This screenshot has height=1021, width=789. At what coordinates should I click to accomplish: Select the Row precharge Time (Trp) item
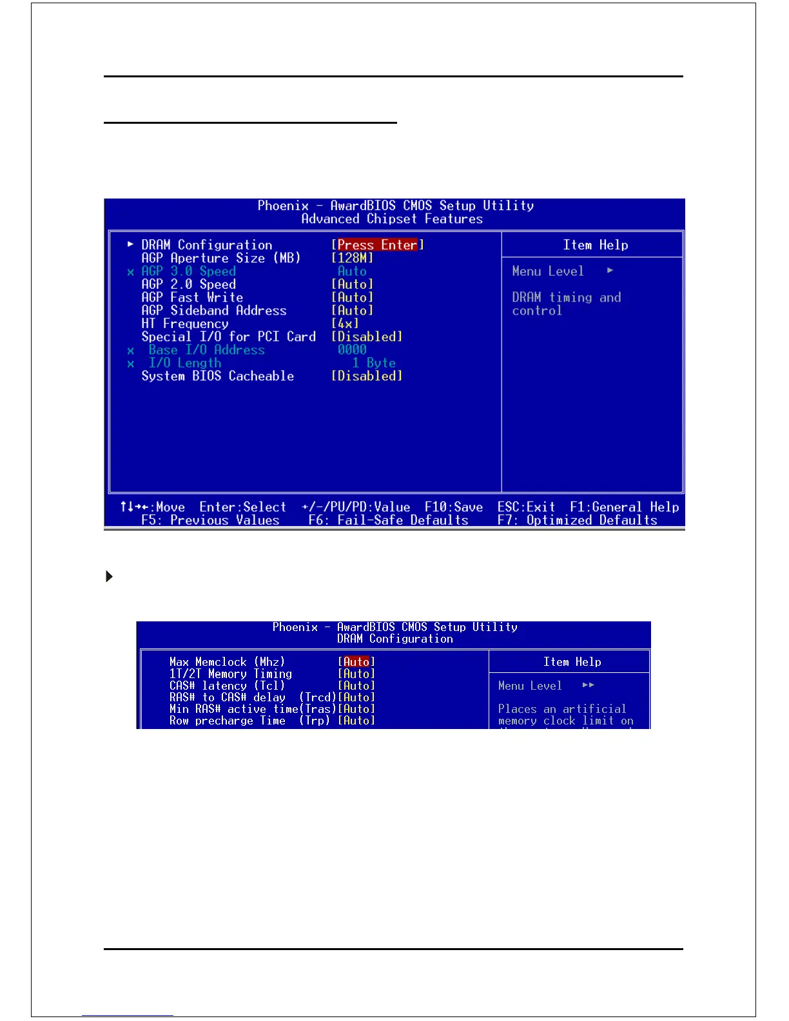coord(249,721)
